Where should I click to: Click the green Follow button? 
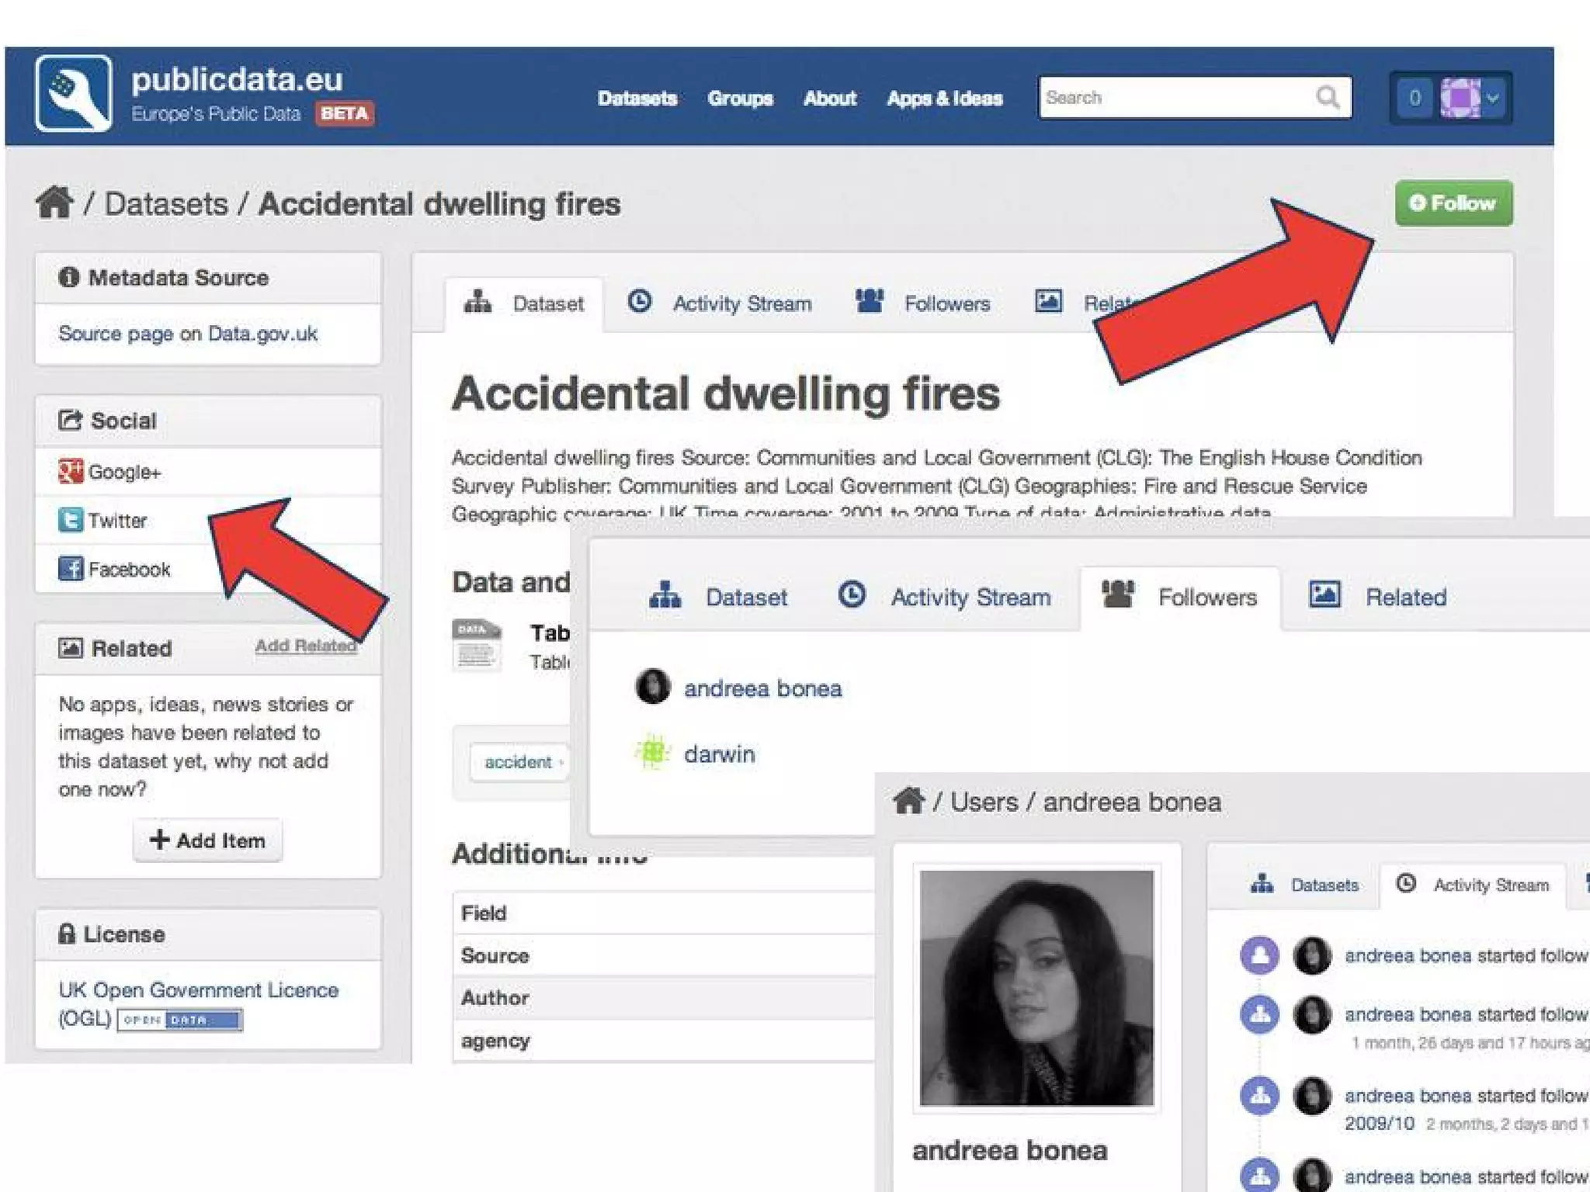coord(1453,203)
